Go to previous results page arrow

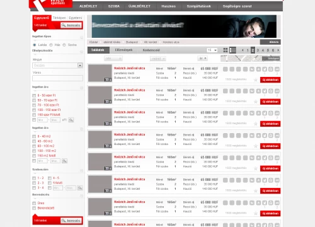(243, 50)
